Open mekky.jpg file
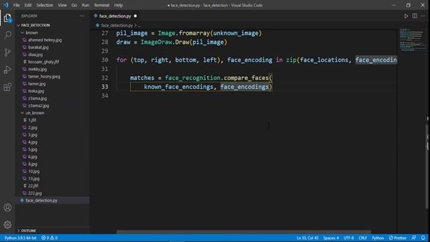430x242 pixels. [x=38, y=69]
